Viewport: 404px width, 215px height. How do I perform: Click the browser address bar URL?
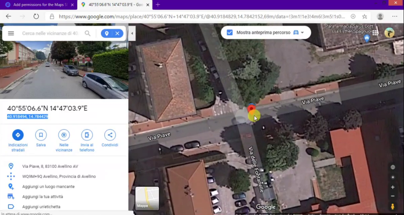[x=202, y=16]
